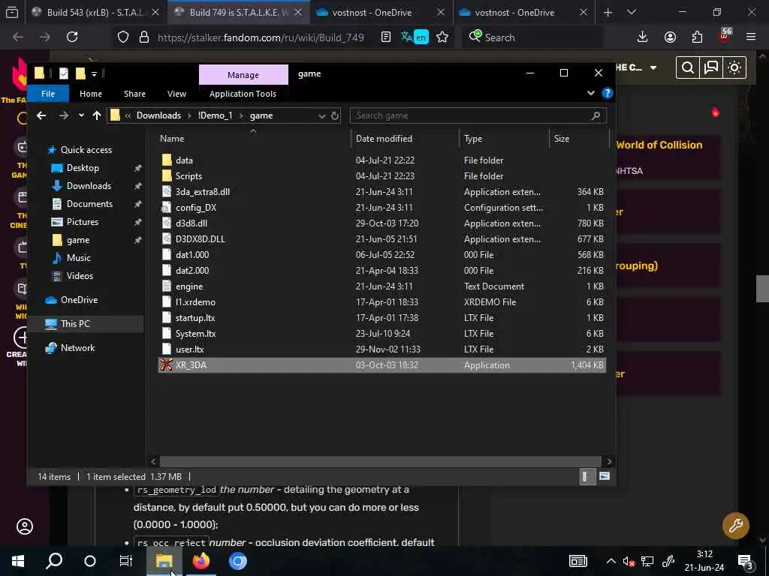Bookmark this page with the star icon
The image size is (769, 576).
442,37
